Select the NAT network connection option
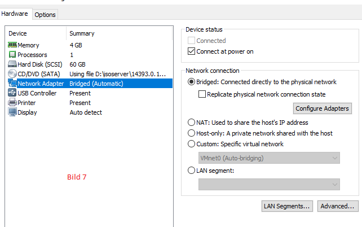The width and height of the screenshot is (362, 227). click(x=192, y=123)
